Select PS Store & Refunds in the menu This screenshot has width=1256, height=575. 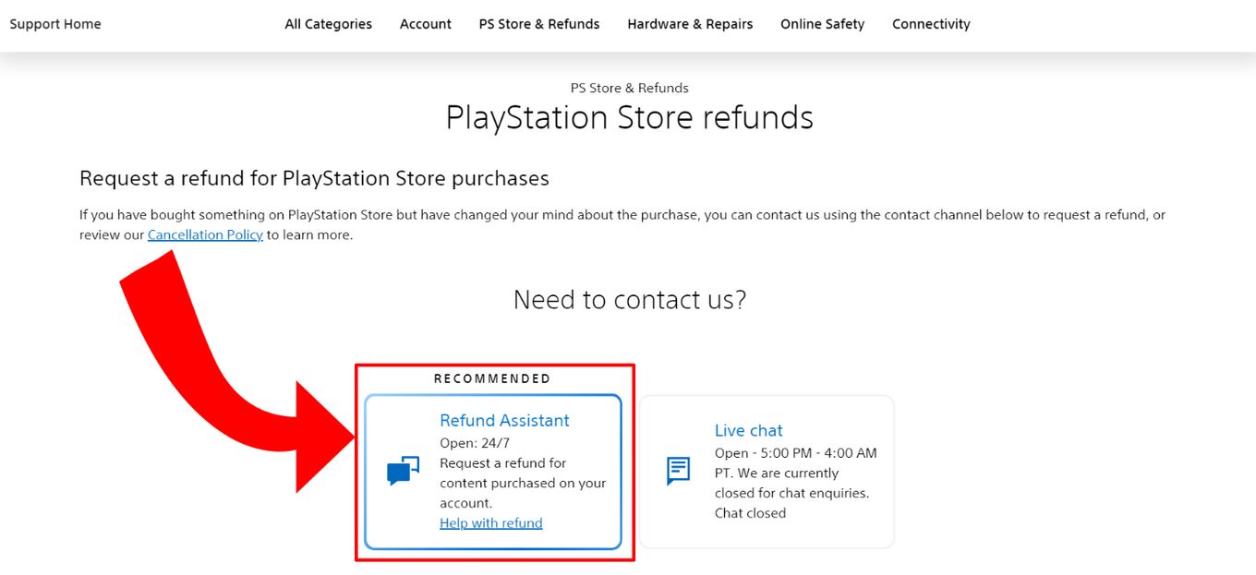click(x=538, y=24)
